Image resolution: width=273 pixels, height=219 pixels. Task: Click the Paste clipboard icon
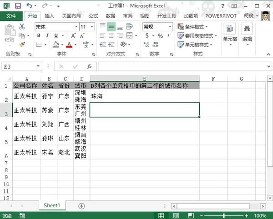(10, 31)
